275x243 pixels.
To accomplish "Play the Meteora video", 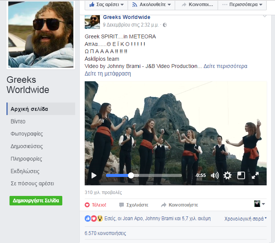I will point(94,175).
